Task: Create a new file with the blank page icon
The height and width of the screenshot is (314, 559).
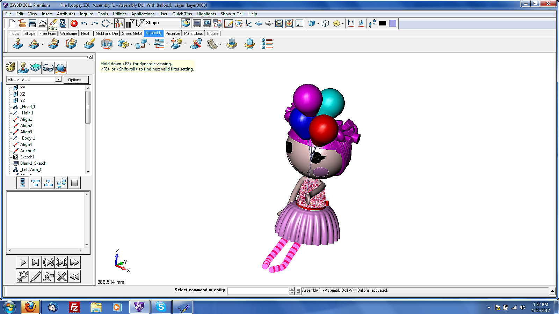Action: pos(12,23)
